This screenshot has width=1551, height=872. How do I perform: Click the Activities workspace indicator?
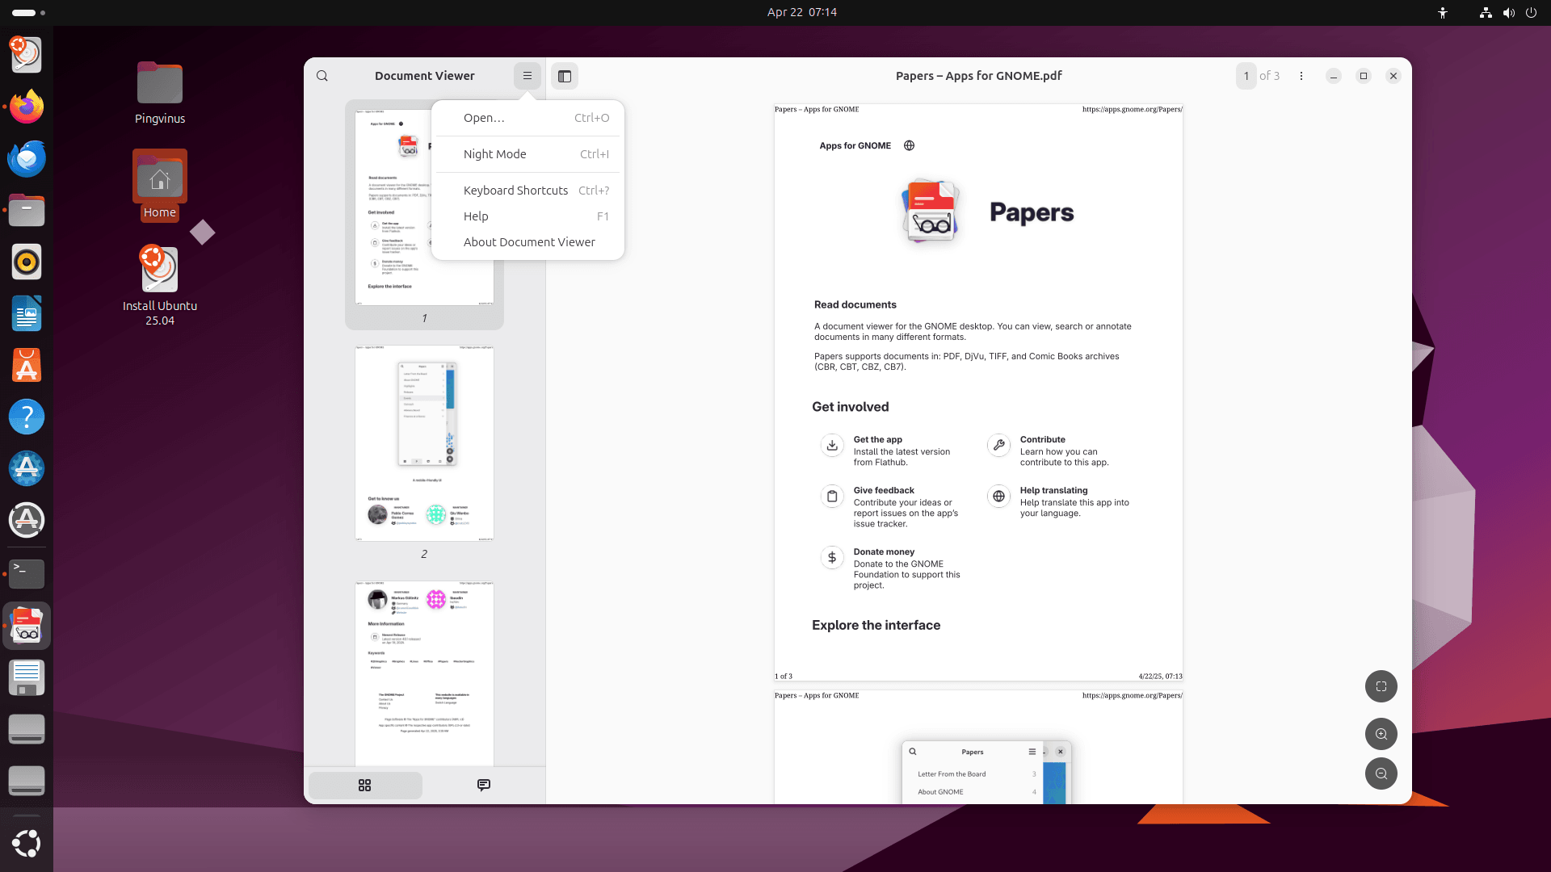click(29, 12)
